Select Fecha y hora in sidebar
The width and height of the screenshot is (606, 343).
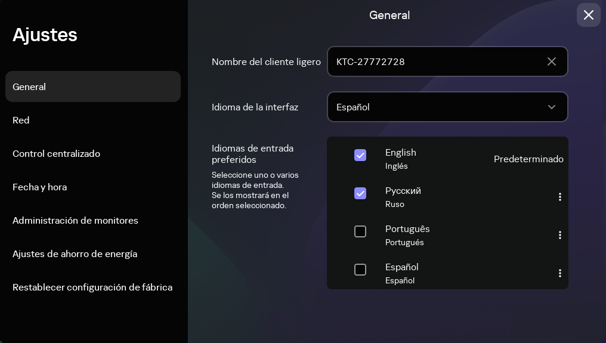[x=39, y=187]
